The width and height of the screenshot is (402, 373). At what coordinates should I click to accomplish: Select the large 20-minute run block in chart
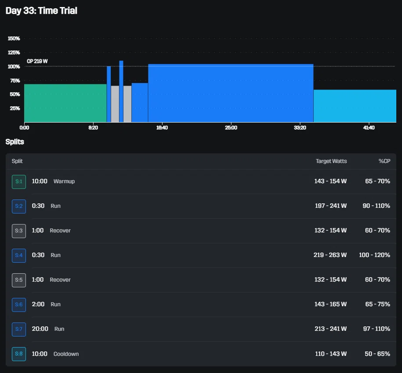tap(231, 93)
